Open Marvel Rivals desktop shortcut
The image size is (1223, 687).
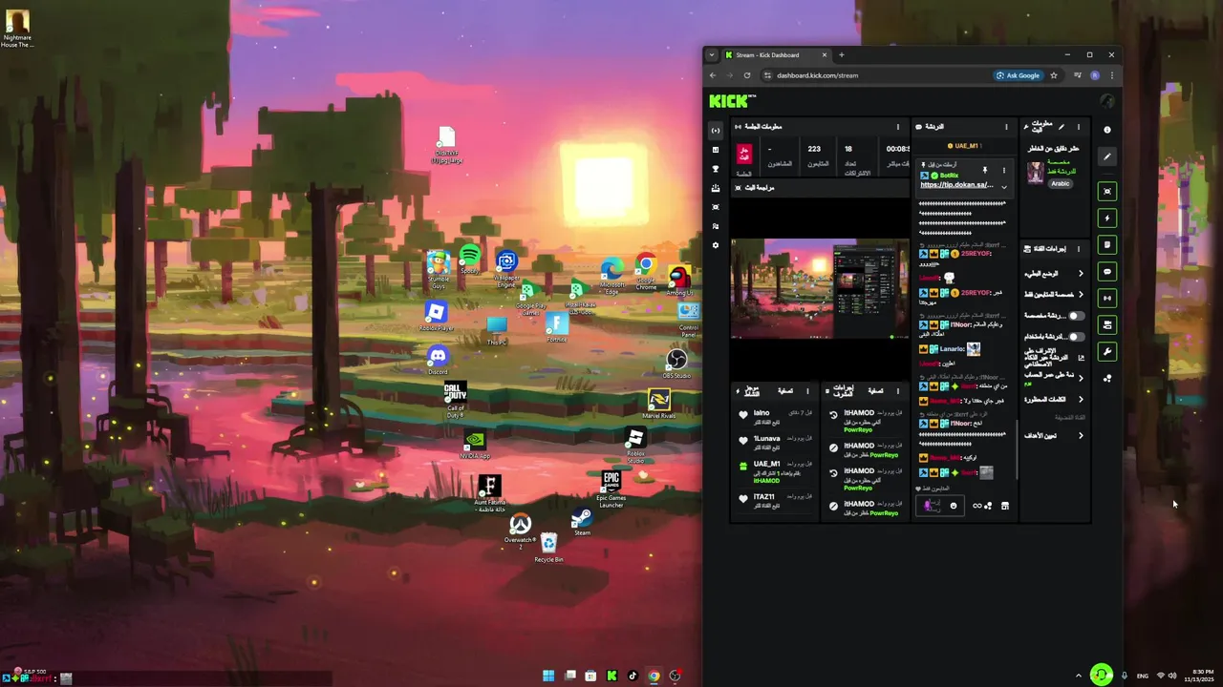point(658,404)
